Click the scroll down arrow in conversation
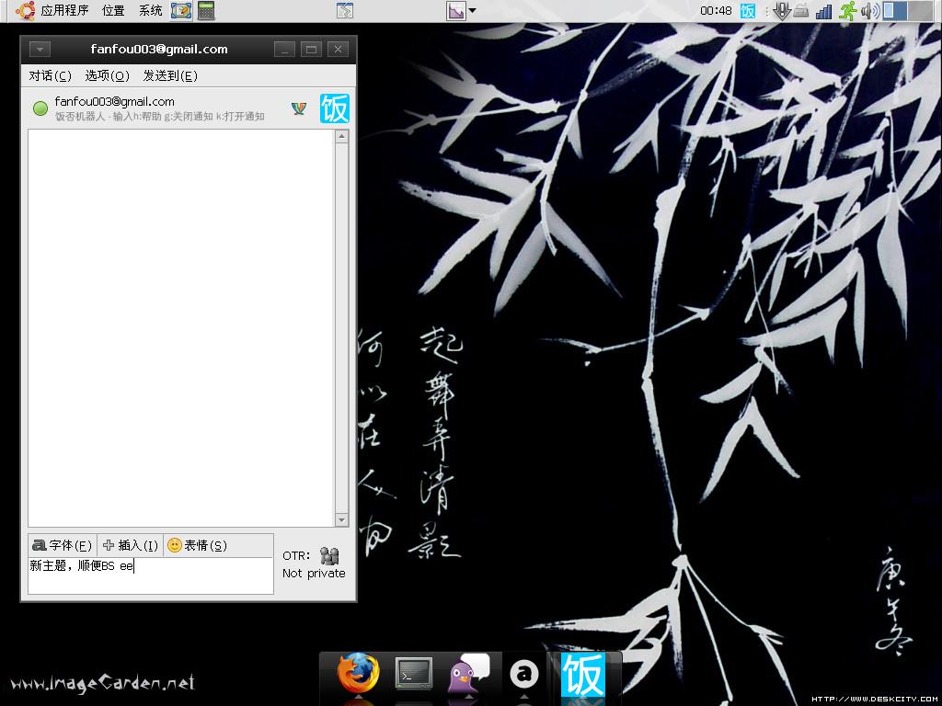 pyautogui.click(x=342, y=520)
